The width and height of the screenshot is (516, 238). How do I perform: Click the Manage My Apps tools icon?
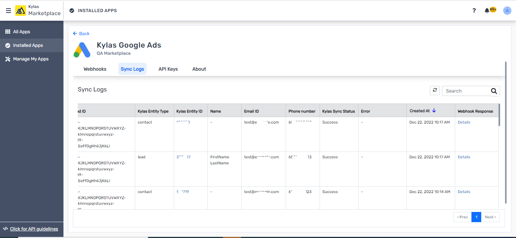point(8,59)
